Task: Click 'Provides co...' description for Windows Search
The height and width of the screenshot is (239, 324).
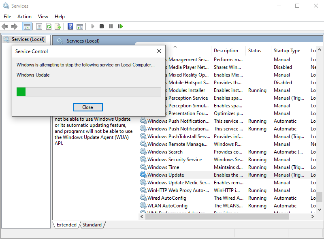Action: (228, 152)
